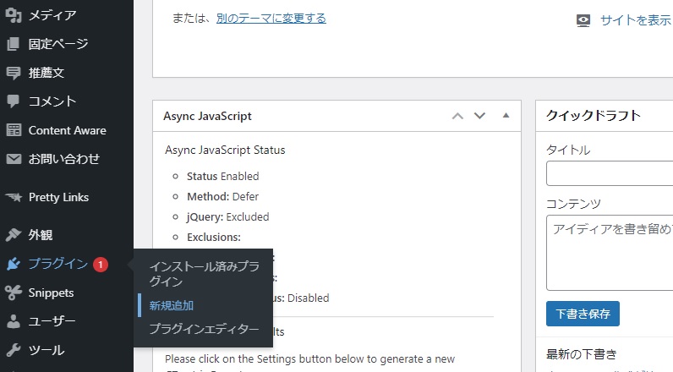673x372 pixels.
Task: Click the Content Aware sidebar icon
Action: pyautogui.click(x=14, y=130)
